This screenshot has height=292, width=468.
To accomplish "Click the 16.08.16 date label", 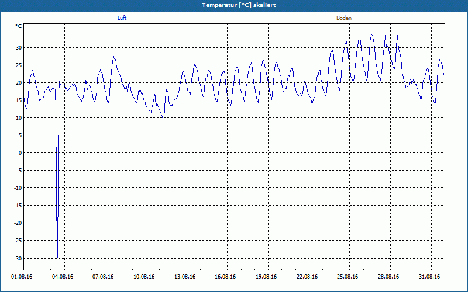I will pyautogui.click(x=225, y=277).
